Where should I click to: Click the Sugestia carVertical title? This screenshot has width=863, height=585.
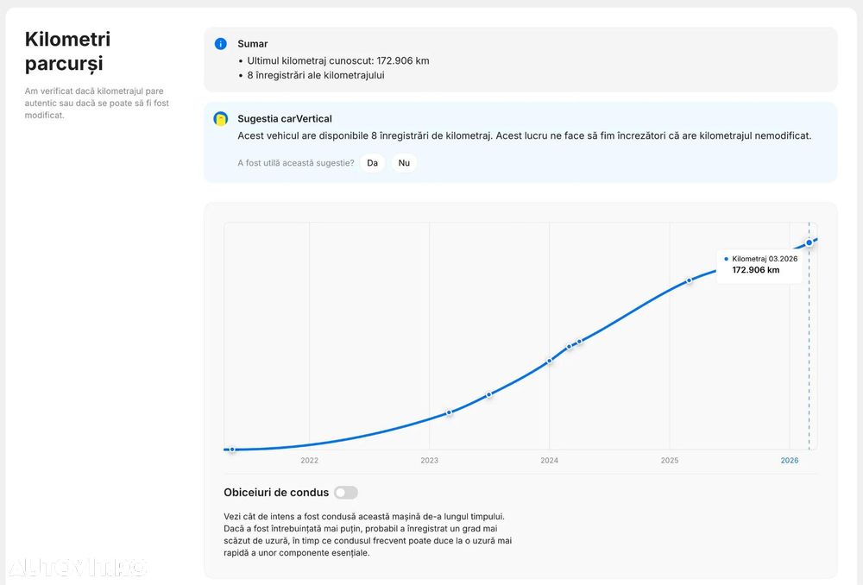click(x=285, y=119)
